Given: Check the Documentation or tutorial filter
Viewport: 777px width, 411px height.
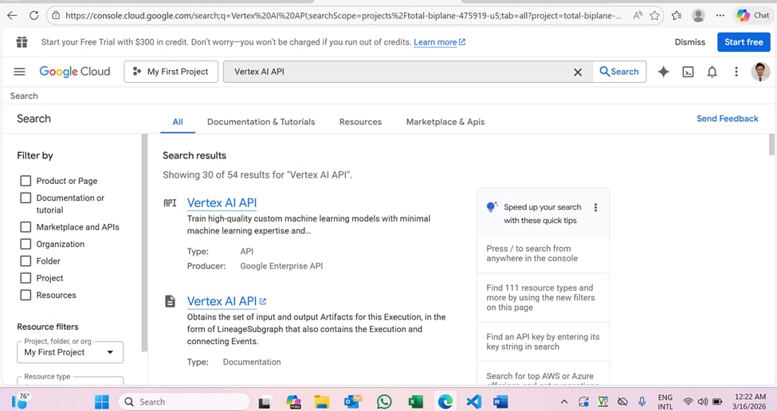Looking at the screenshot, I should [26, 198].
